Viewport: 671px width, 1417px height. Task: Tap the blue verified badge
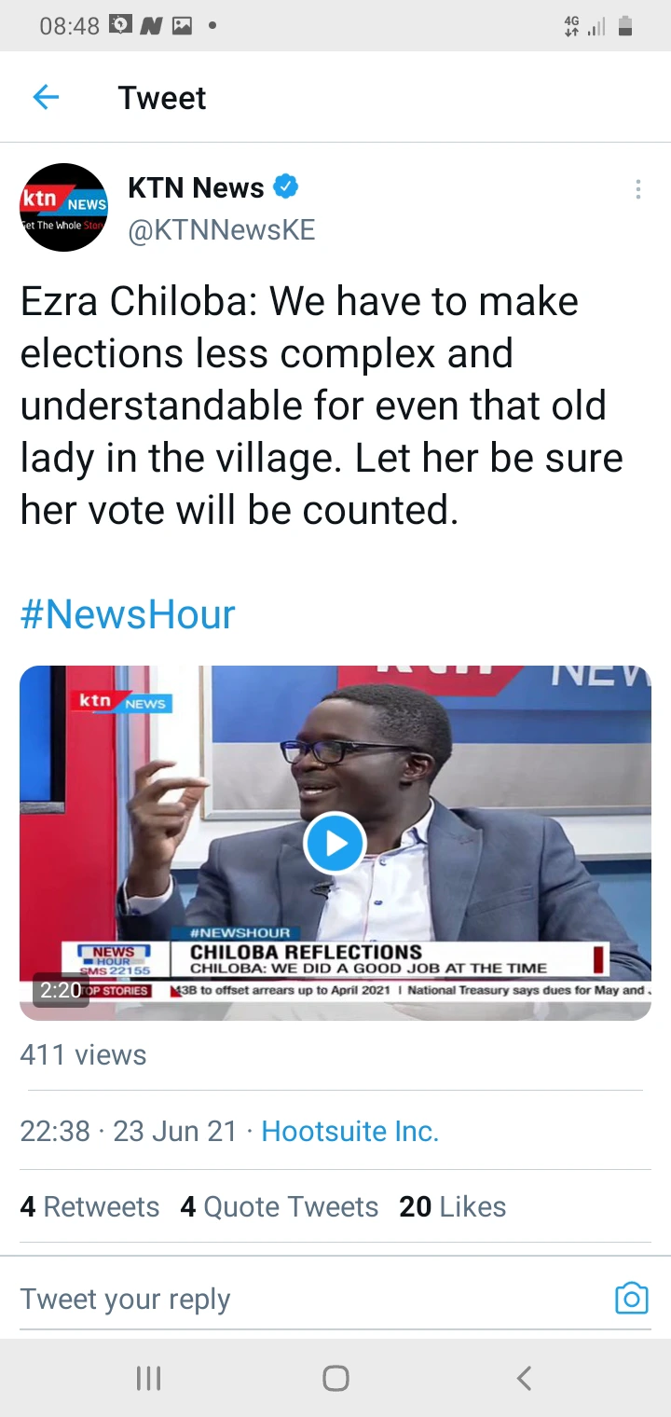pyautogui.click(x=285, y=187)
